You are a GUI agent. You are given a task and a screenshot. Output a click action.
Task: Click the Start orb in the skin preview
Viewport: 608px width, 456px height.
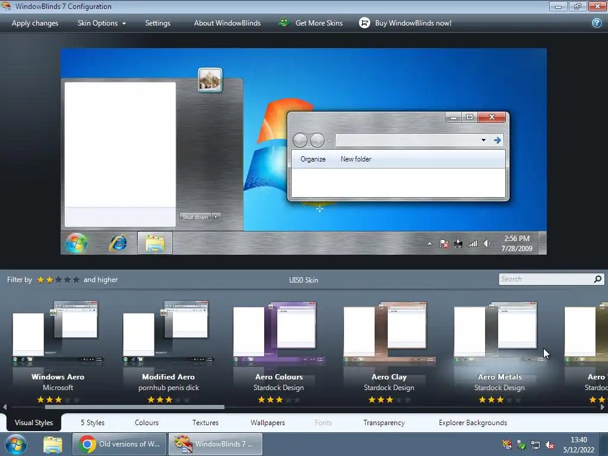77,243
